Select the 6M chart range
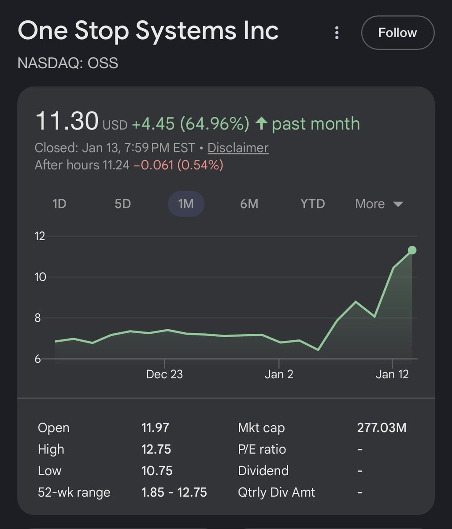 [249, 204]
